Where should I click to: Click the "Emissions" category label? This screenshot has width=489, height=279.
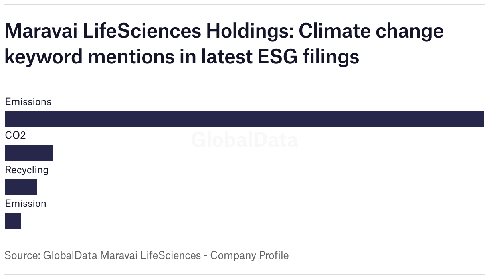pyautogui.click(x=28, y=102)
